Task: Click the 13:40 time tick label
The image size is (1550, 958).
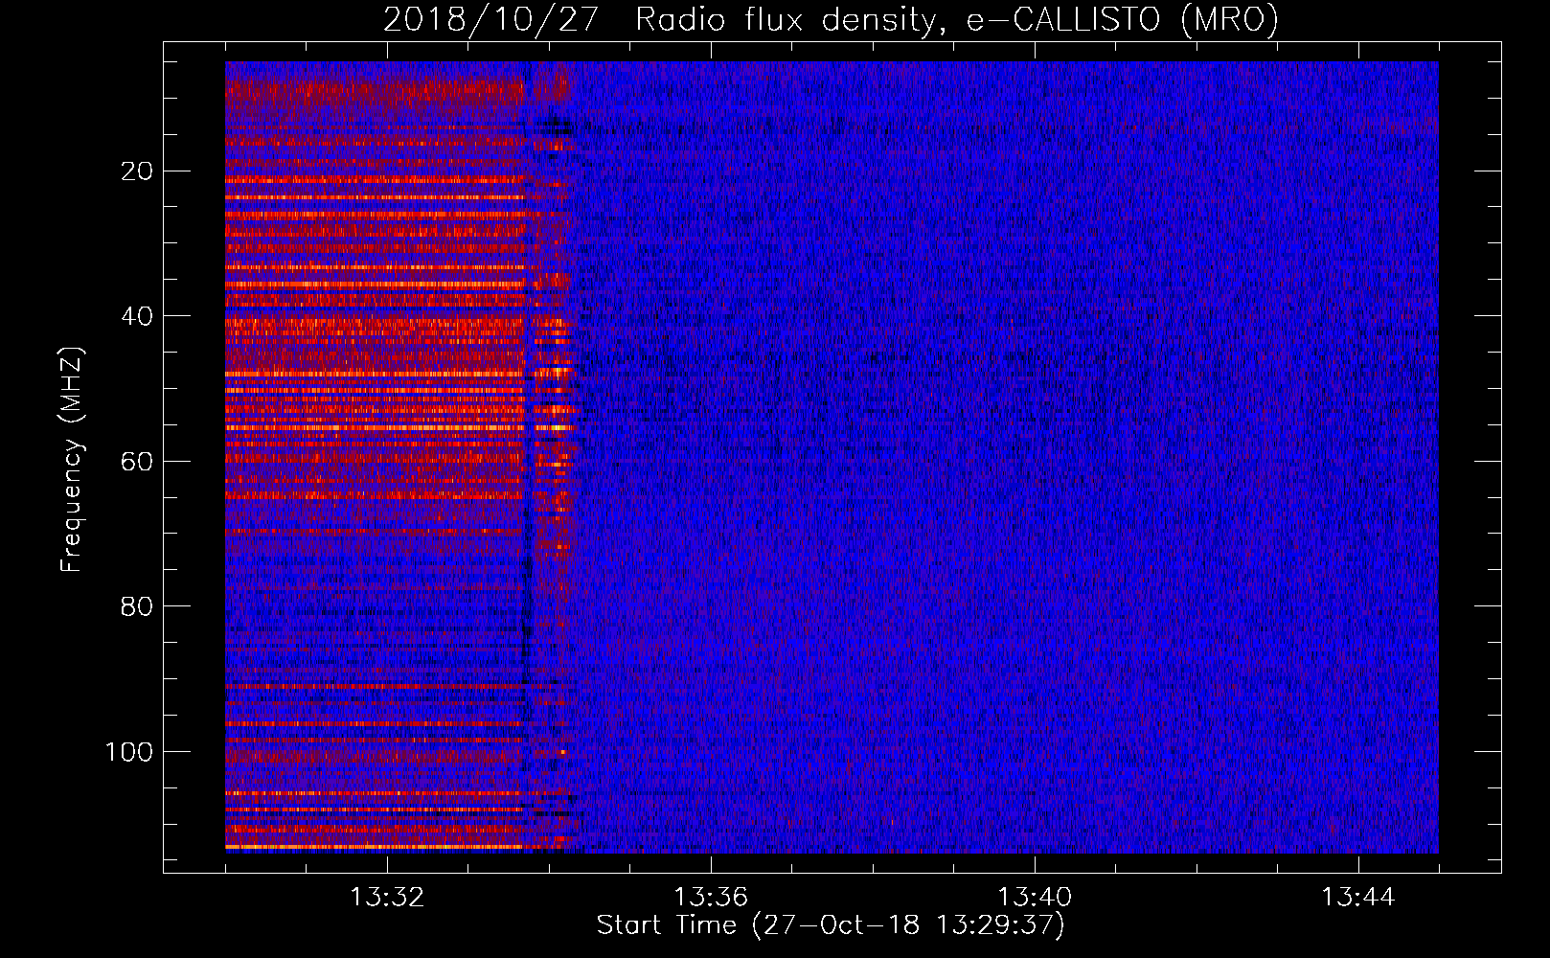Action: click(1035, 898)
